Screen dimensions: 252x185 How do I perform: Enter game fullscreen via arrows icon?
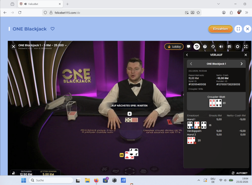(246, 47)
